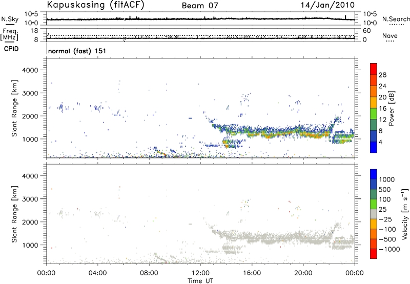The image size is (410, 284).
Task: Click the 'N.Search' legend label
Action: [x=396, y=19]
